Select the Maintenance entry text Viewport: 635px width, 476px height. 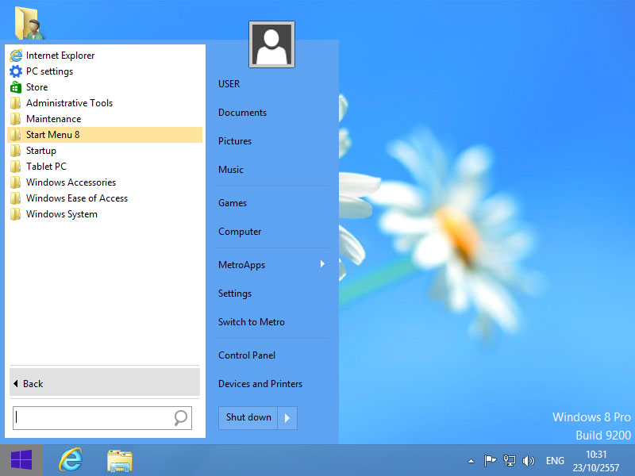(x=53, y=119)
